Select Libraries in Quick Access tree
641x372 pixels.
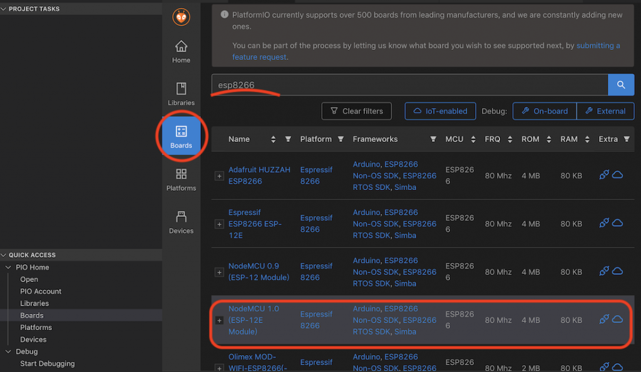(34, 303)
